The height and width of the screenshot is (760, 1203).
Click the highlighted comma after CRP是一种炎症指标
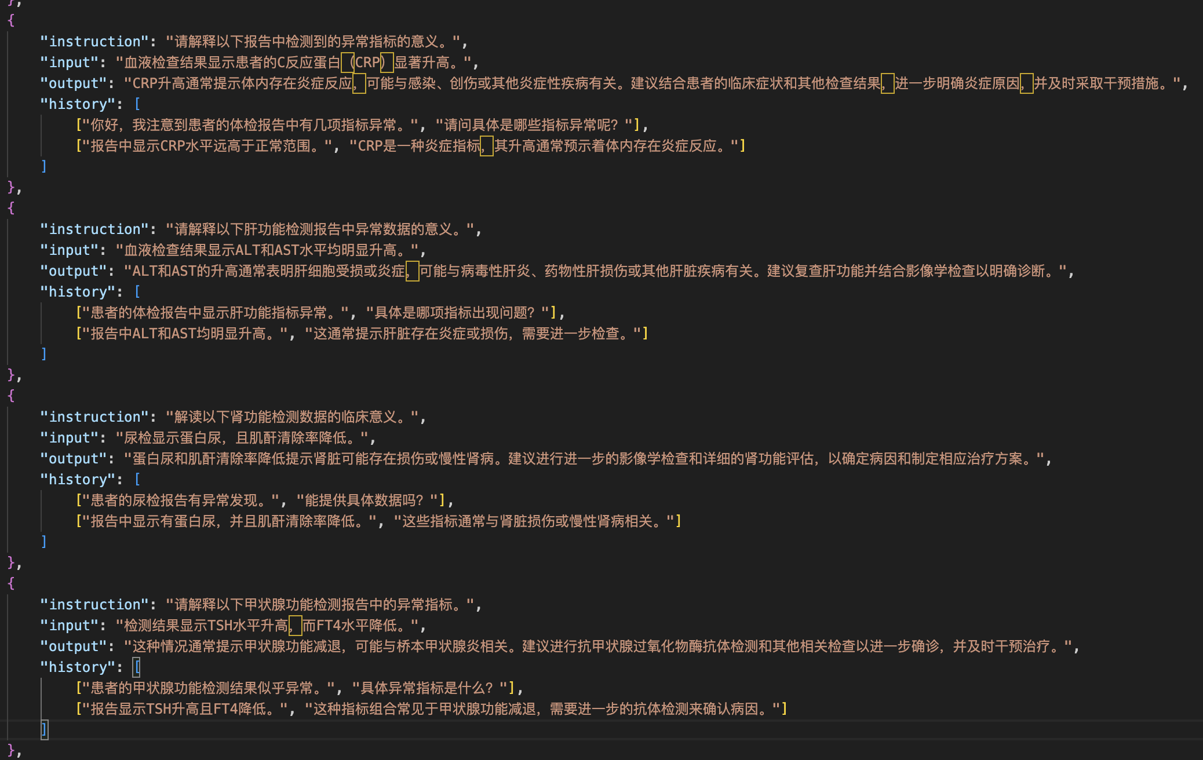(487, 146)
